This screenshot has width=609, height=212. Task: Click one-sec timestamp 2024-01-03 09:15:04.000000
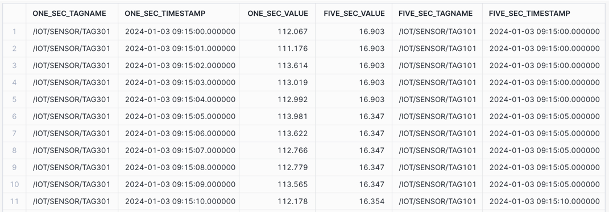(x=179, y=99)
